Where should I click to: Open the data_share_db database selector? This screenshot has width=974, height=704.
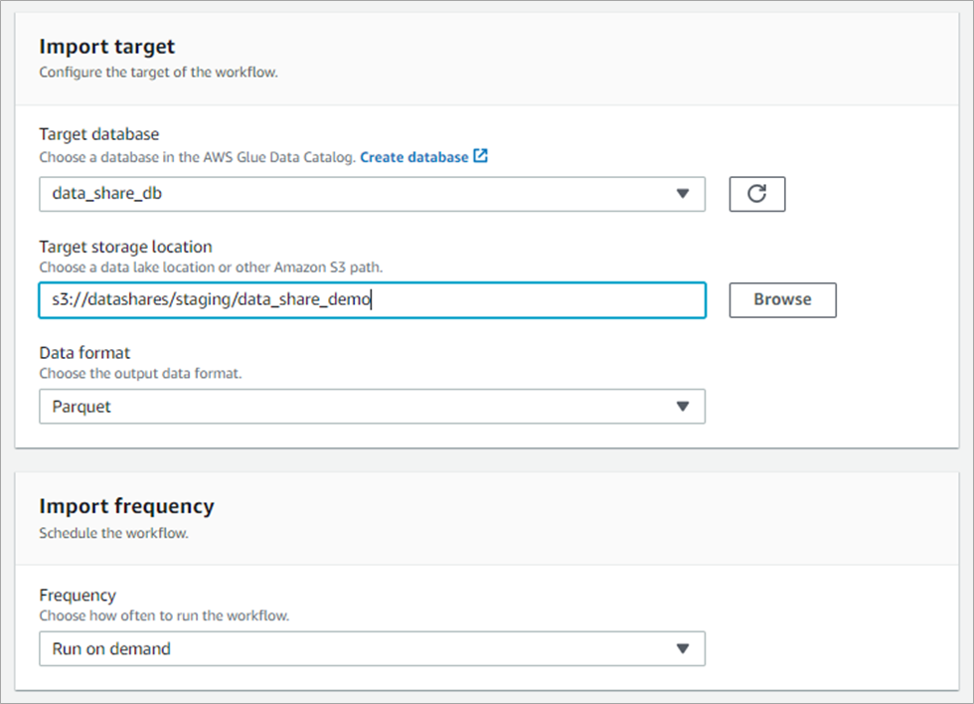pyautogui.click(x=358, y=194)
